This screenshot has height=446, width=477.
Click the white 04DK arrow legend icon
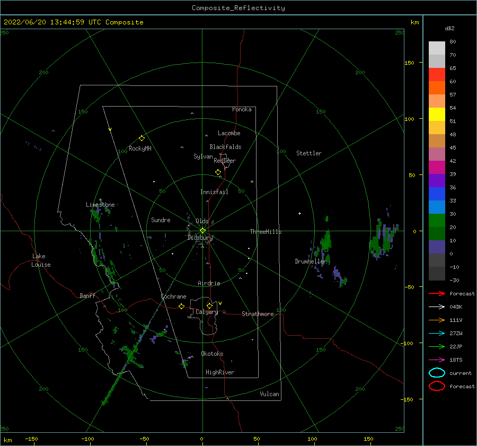click(x=437, y=307)
